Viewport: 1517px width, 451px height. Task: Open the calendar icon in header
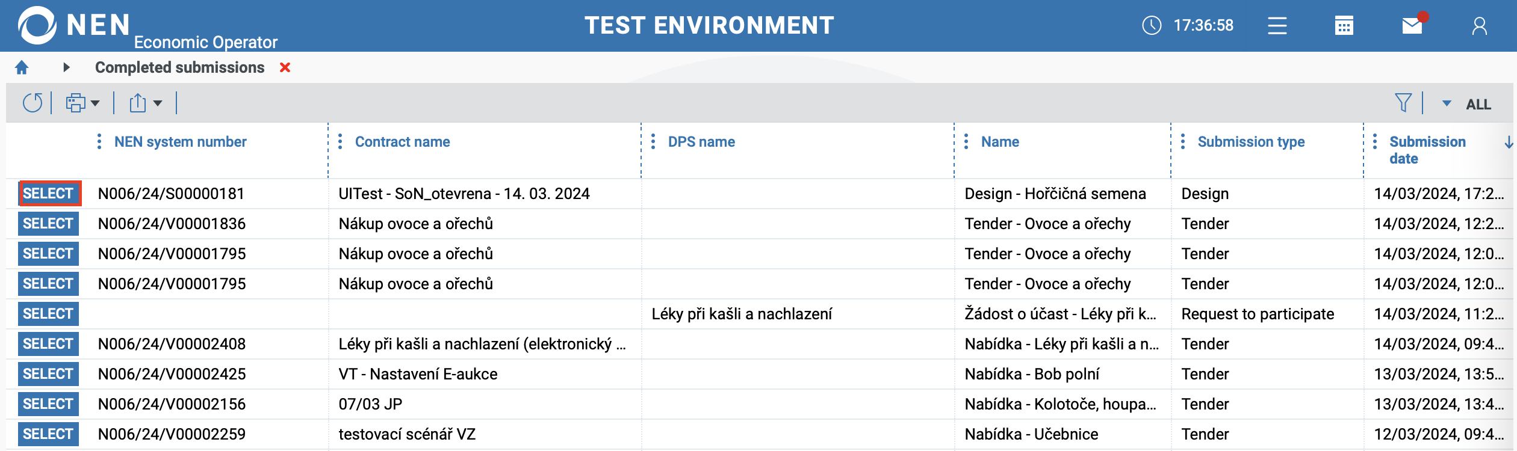pyautogui.click(x=1344, y=26)
